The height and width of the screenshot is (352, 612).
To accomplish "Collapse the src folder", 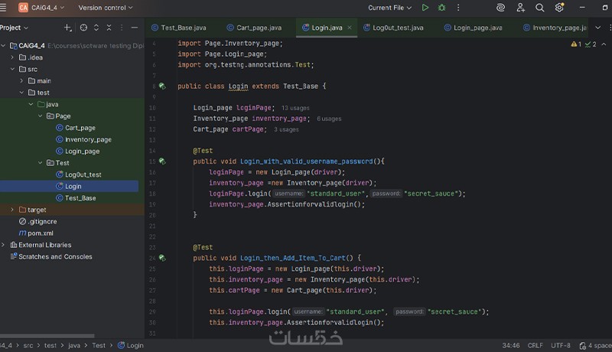I will (12, 69).
